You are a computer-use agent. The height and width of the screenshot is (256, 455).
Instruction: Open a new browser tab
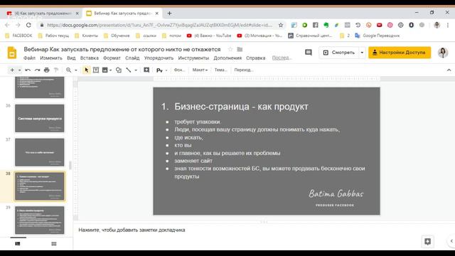point(169,14)
